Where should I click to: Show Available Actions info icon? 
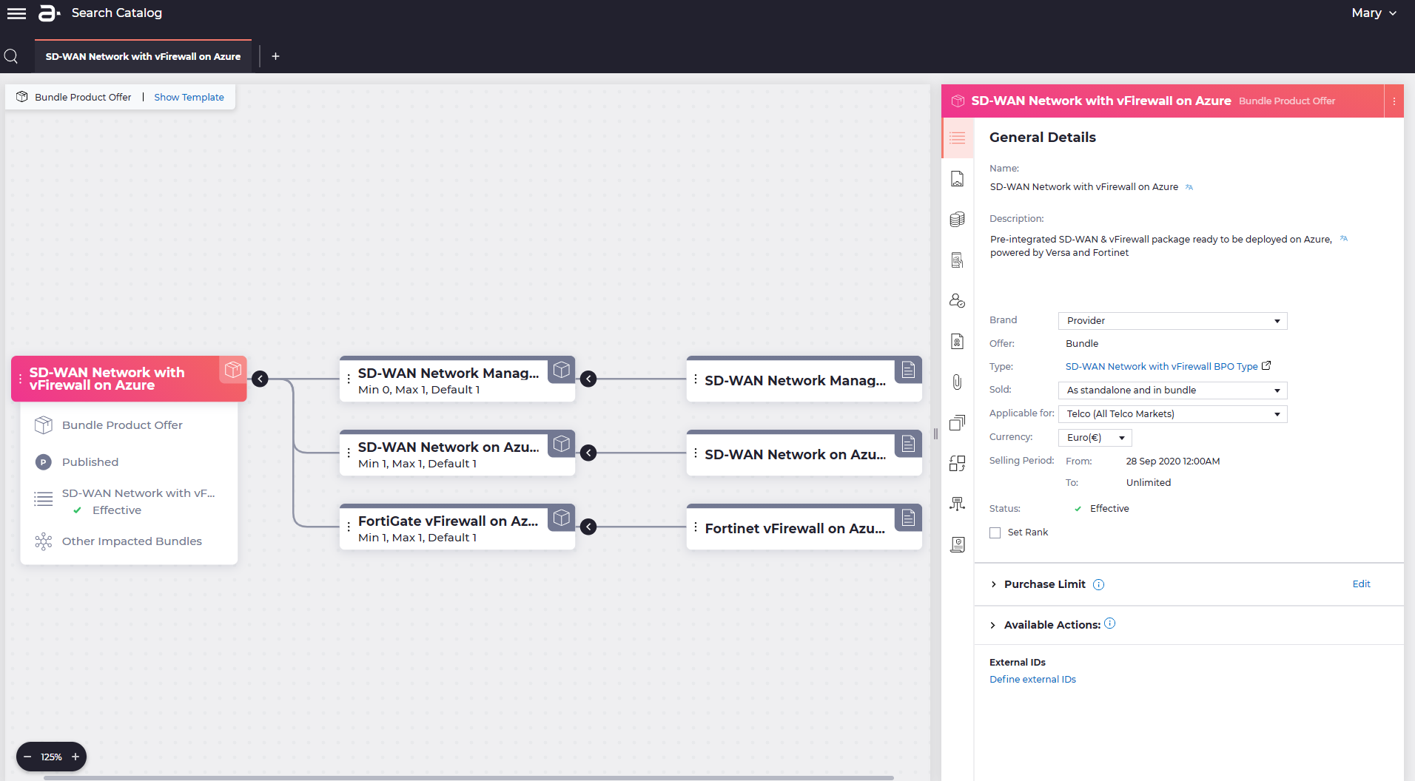click(1110, 623)
